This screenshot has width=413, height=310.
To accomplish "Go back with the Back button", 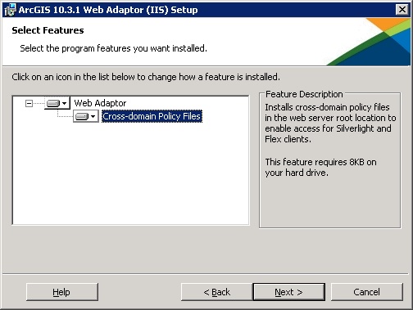I will click(216, 292).
